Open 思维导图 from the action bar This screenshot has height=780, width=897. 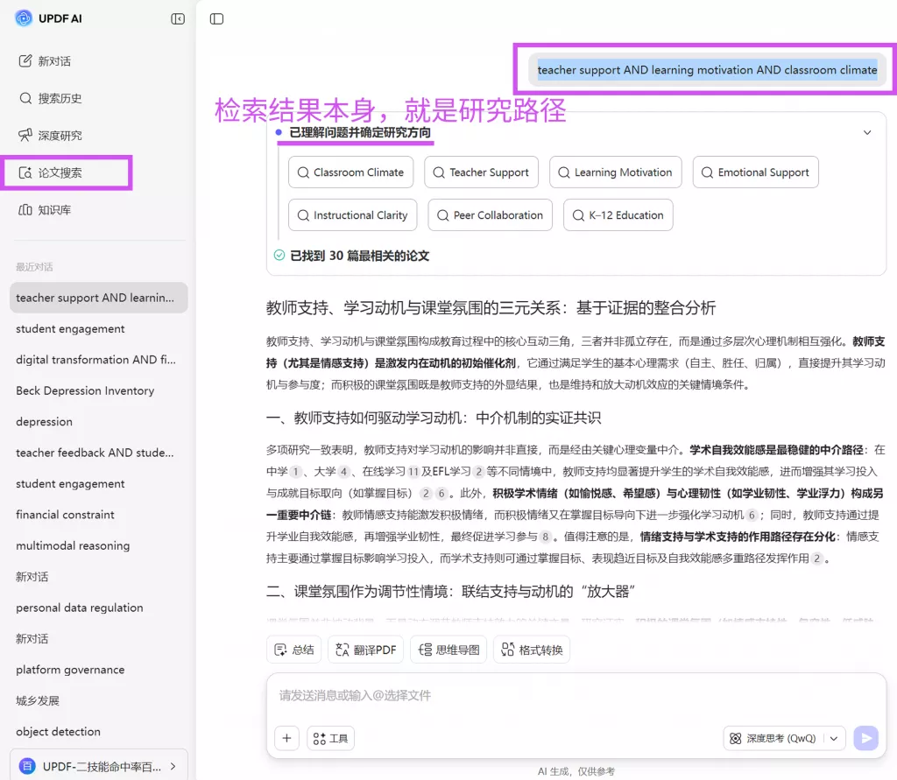[448, 649]
